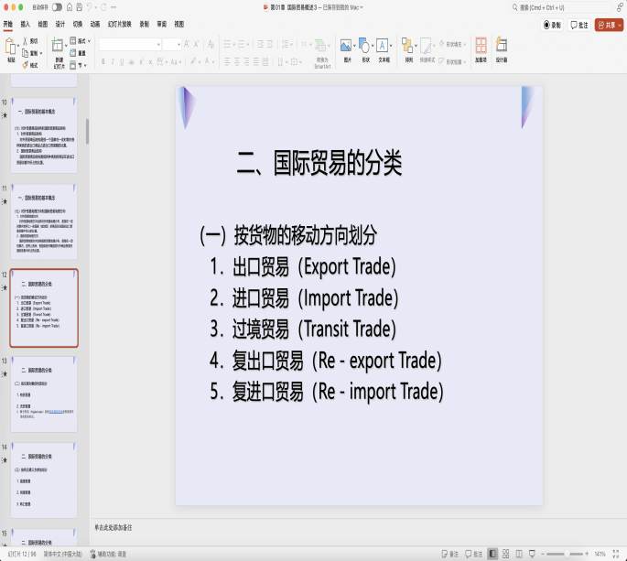Switch to slide sorter view in status bar
The image size is (627, 561).
(x=506, y=554)
